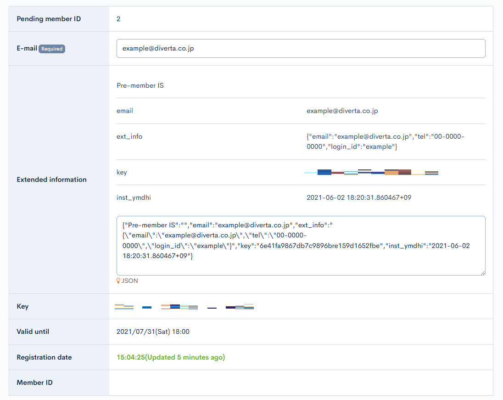
Task: Click the inst_ymdhi field name
Action: click(134, 198)
